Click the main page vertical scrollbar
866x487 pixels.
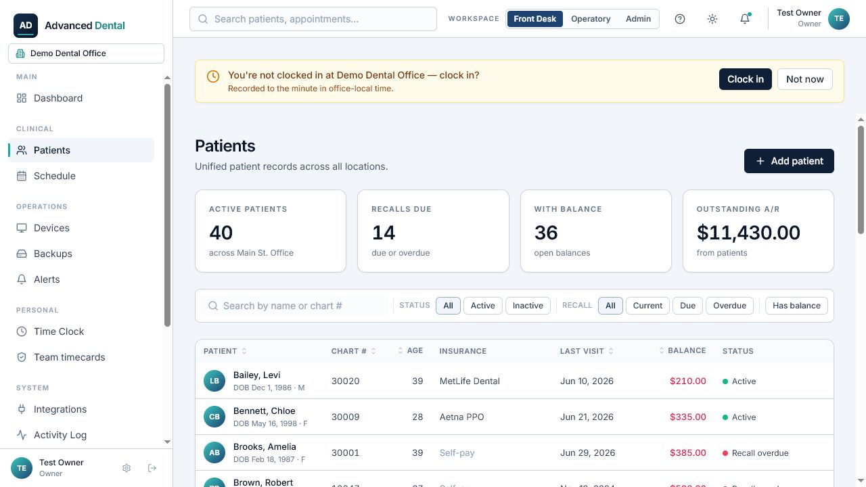point(861,180)
